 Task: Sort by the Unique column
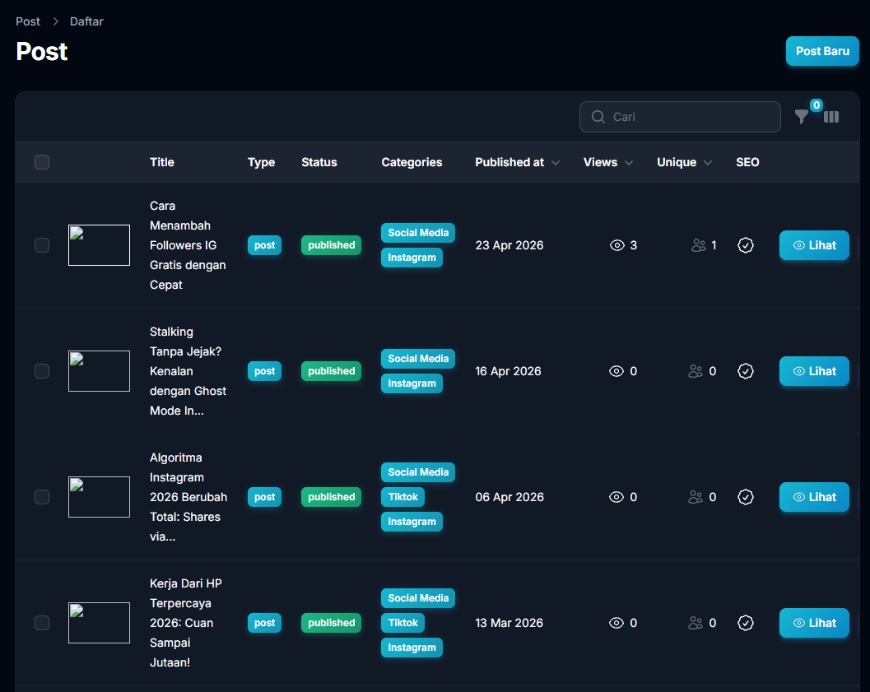point(684,162)
